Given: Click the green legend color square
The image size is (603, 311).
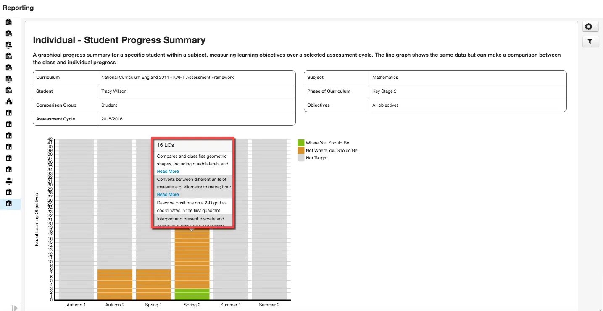Looking at the screenshot, I should (301, 143).
